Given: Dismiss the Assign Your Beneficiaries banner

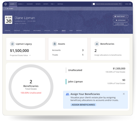Looking at the screenshot, I should point(124,94).
